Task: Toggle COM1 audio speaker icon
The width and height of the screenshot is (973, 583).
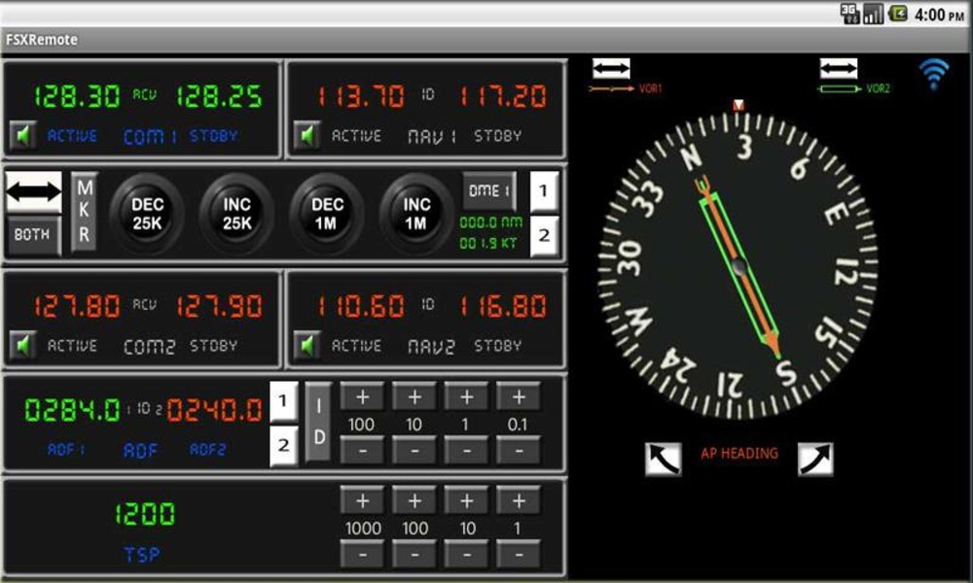Action: 23,135
